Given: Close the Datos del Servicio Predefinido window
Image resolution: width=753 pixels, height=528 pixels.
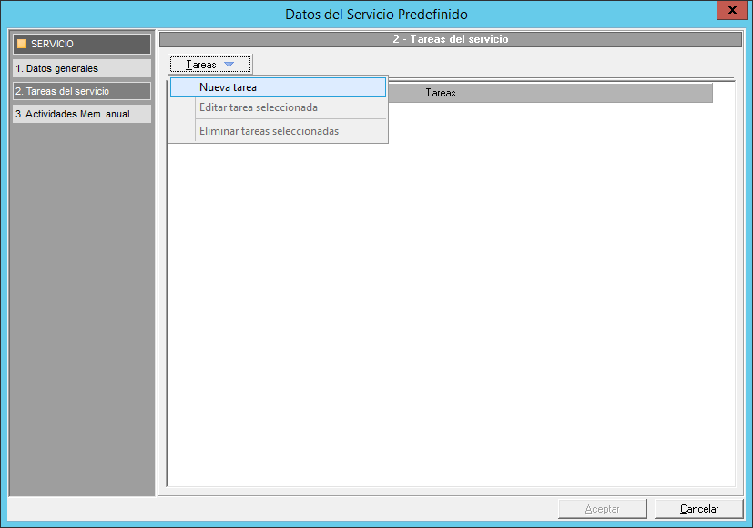Looking at the screenshot, I should pyautogui.click(x=730, y=10).
